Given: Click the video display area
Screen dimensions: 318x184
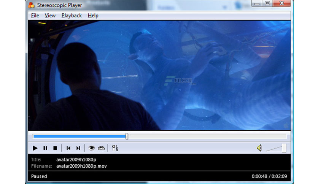Looking at the screenshot, I should (x=159, y=75).
